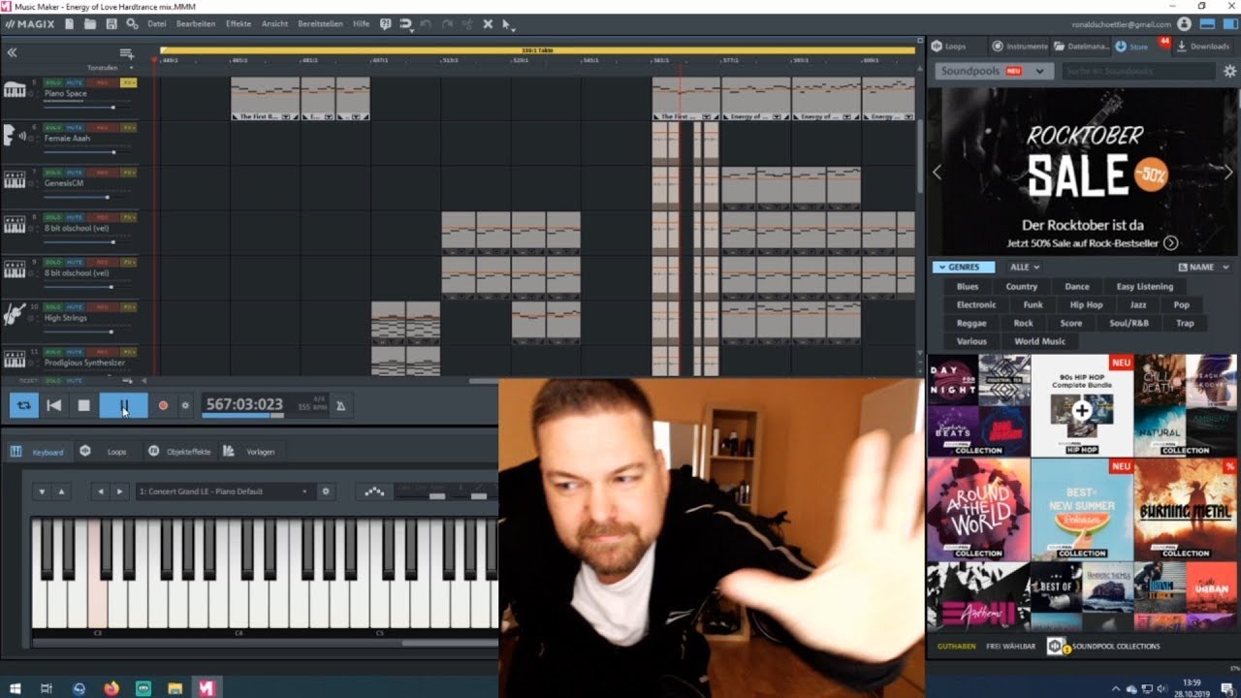Image resolution: width=1241 pixels, height=698 pixels.
Task: Open the Effekte menu
Action: click(239, 23)
